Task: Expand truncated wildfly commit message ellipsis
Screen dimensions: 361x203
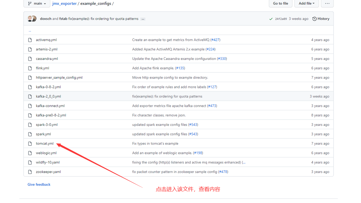Action: pyautogui.click(x=244, y=162)
